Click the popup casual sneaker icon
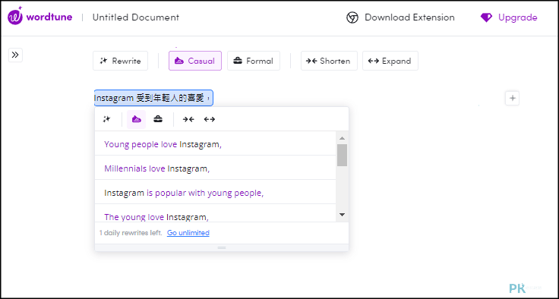Viewport: 559px width, 299px height. 137,119
